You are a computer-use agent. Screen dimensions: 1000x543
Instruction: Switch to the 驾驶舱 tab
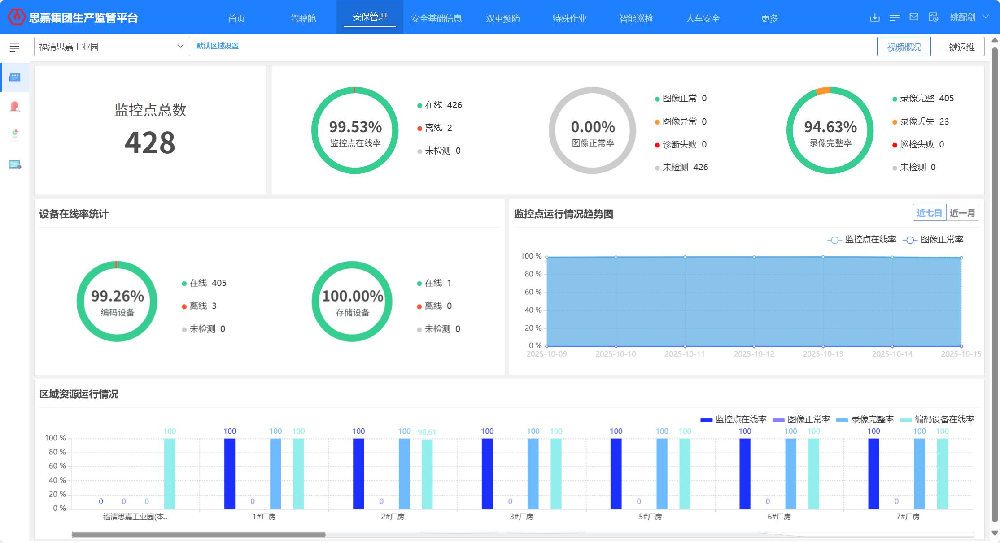click(x=303, y=18)
